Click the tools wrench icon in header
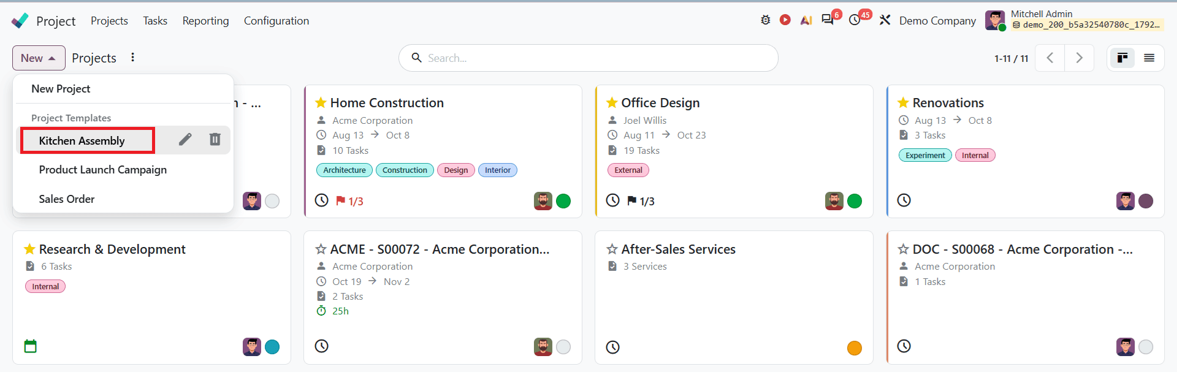1177x380 pixels. coord(885,20)
